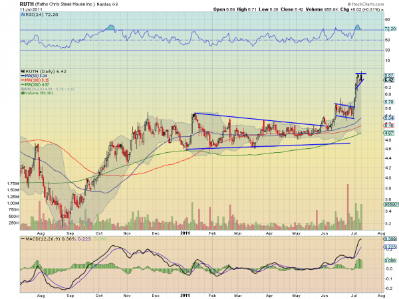Click the Bollinger Bands icon in the legend
The width and height of the screenshot is (399, 299).
23,89
